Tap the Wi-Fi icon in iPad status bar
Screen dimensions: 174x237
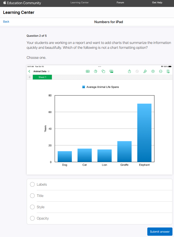point(162,67)
